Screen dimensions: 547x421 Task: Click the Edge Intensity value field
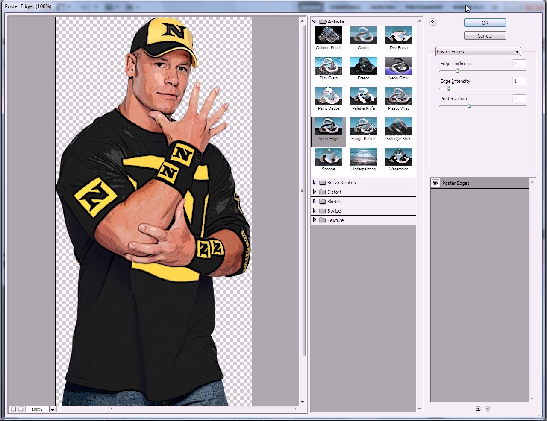(519, 81)
